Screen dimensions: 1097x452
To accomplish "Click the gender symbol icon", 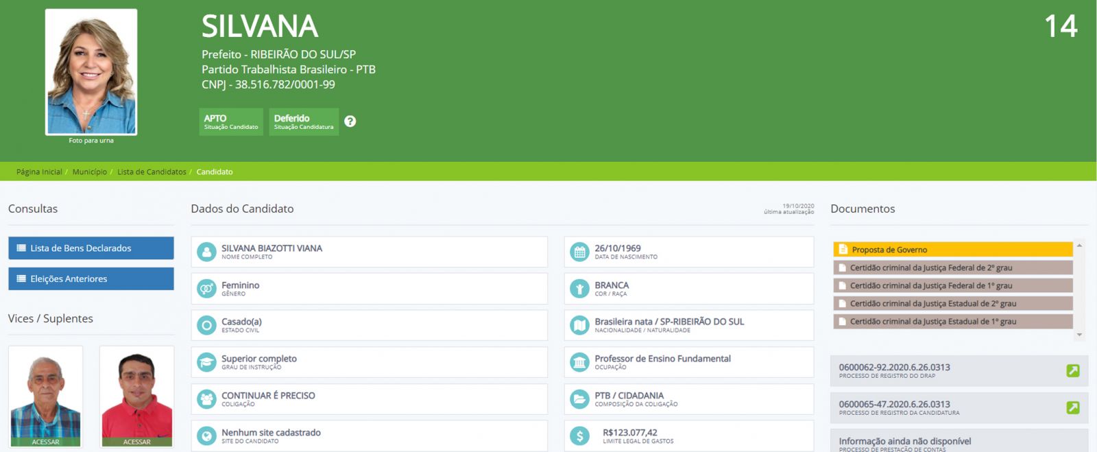I will pos(206,289).
